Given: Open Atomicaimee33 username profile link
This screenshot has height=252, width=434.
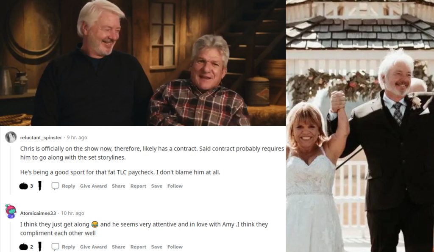Looking at the screenshot, I should 38,213.
